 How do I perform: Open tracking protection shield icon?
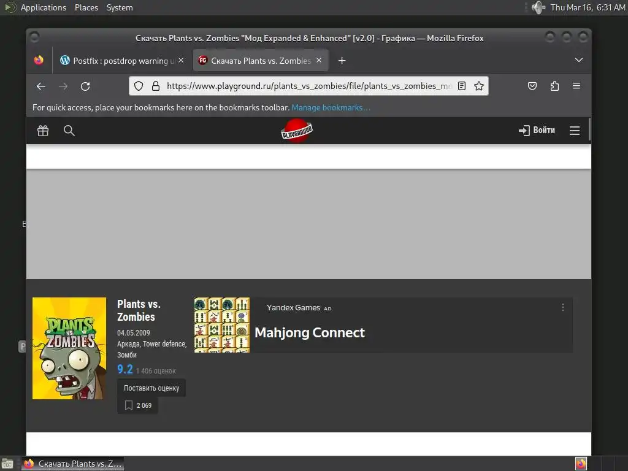139,86
